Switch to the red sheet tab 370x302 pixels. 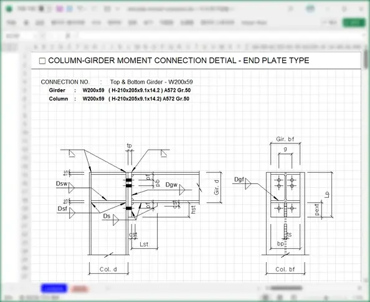[80, 289]
